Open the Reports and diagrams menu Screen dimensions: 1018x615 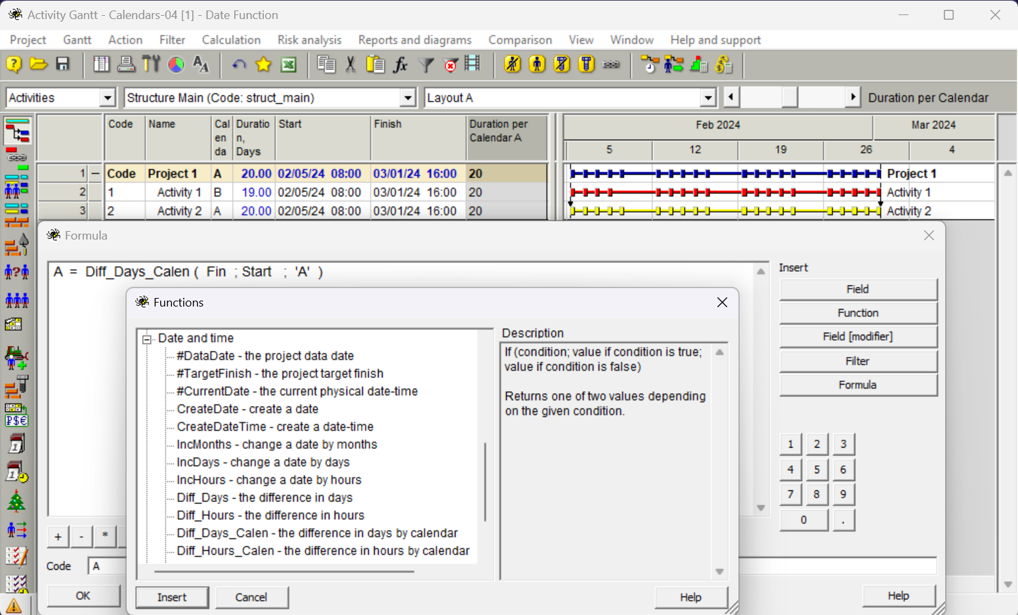[x=415, y=40]
